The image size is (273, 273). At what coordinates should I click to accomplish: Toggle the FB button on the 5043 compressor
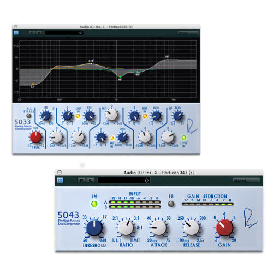[x=171, y=204]
